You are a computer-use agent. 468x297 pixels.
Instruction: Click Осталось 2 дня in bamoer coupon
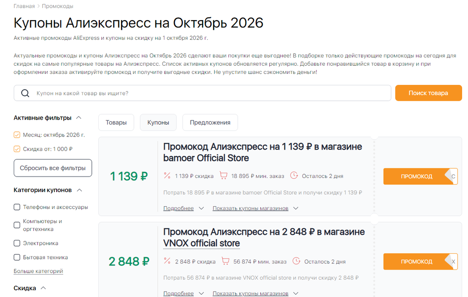coord(322,176)
